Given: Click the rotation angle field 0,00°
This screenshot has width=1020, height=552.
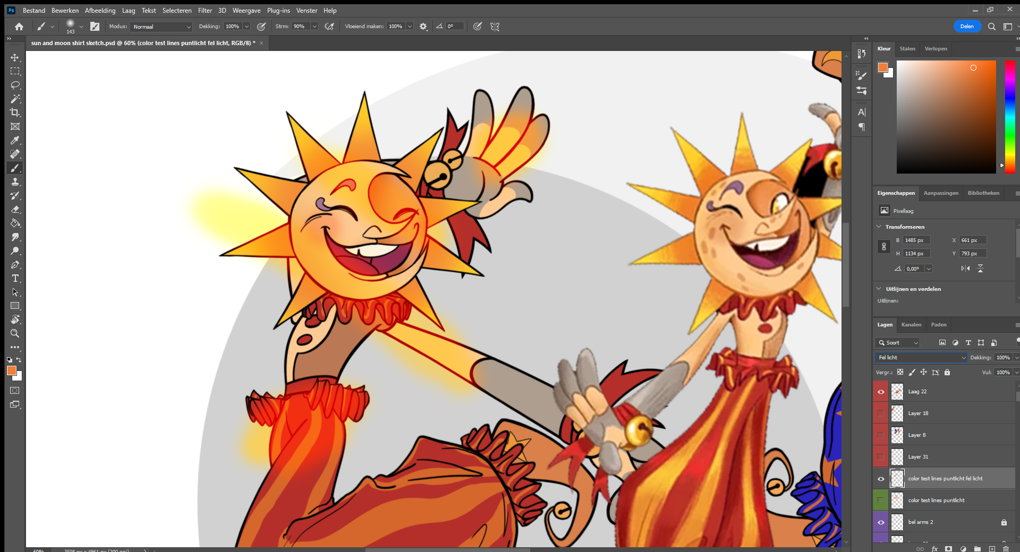Looking at the screenshot, I should tap(915, 269).
